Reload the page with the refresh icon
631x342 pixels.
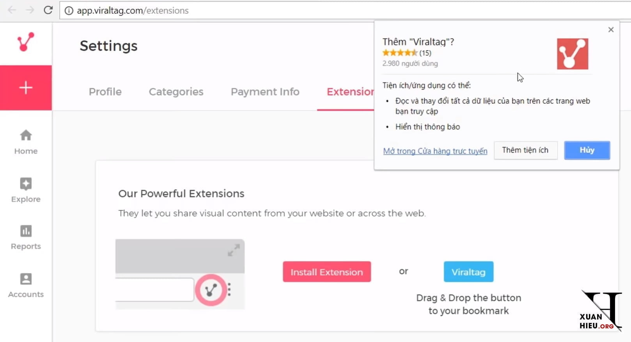point(48,10)
